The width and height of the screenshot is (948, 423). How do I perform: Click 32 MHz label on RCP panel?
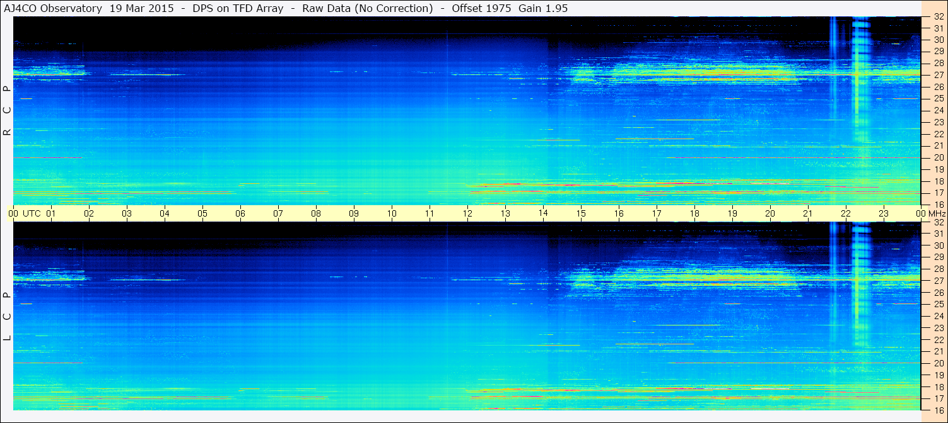coord(938,17)
